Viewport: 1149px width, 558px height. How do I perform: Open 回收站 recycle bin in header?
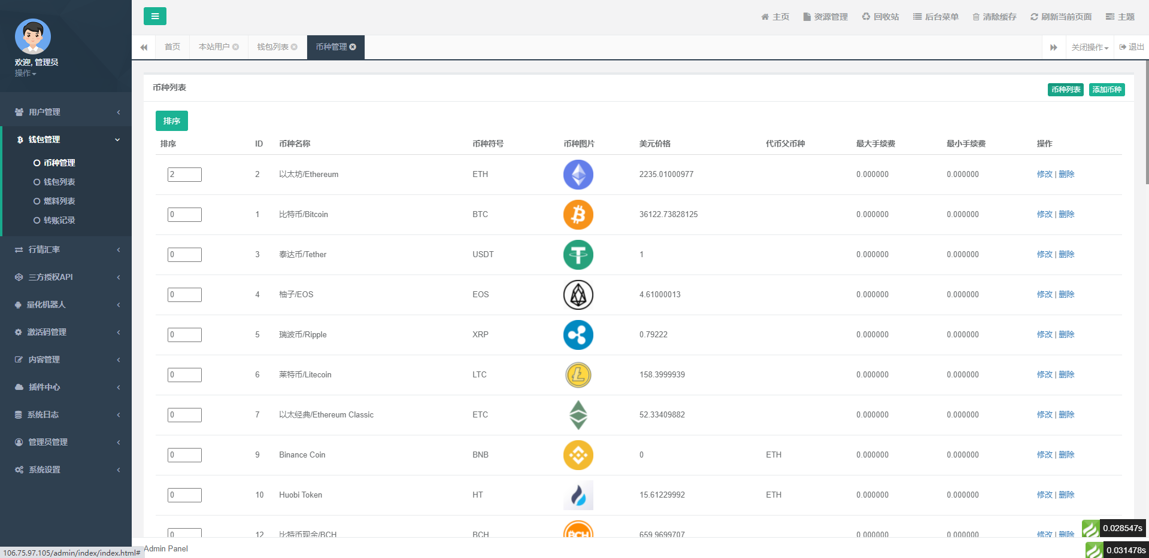(x=880, y=17)
